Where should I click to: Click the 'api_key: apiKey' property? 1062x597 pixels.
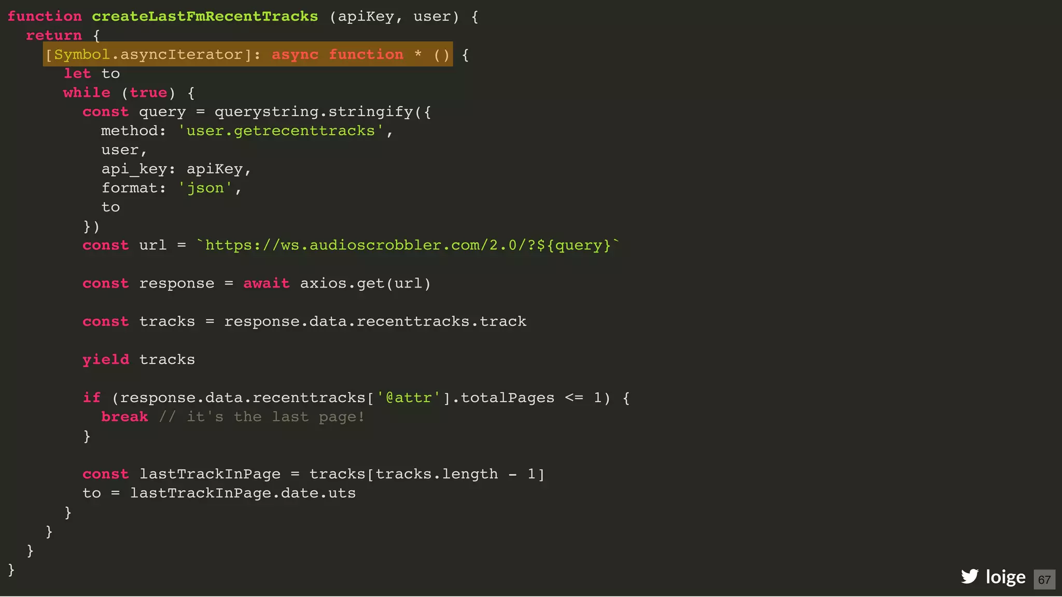click(176, 169)
